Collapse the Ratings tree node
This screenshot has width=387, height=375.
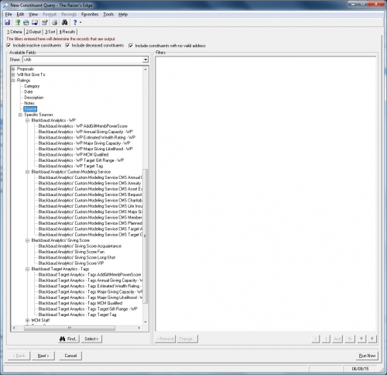(13, 81)
